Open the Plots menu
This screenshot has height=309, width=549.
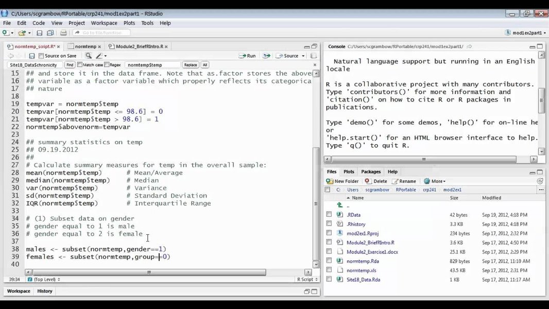tap(129, 23)
